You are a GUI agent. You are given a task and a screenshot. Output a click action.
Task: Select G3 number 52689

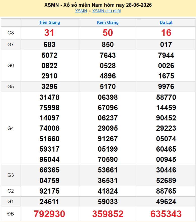(166, 181)
